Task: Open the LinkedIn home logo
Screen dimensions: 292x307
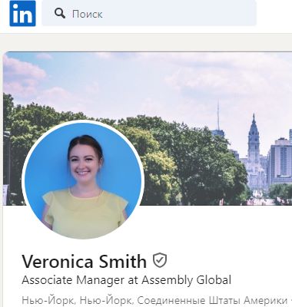Action: [22, 13]
